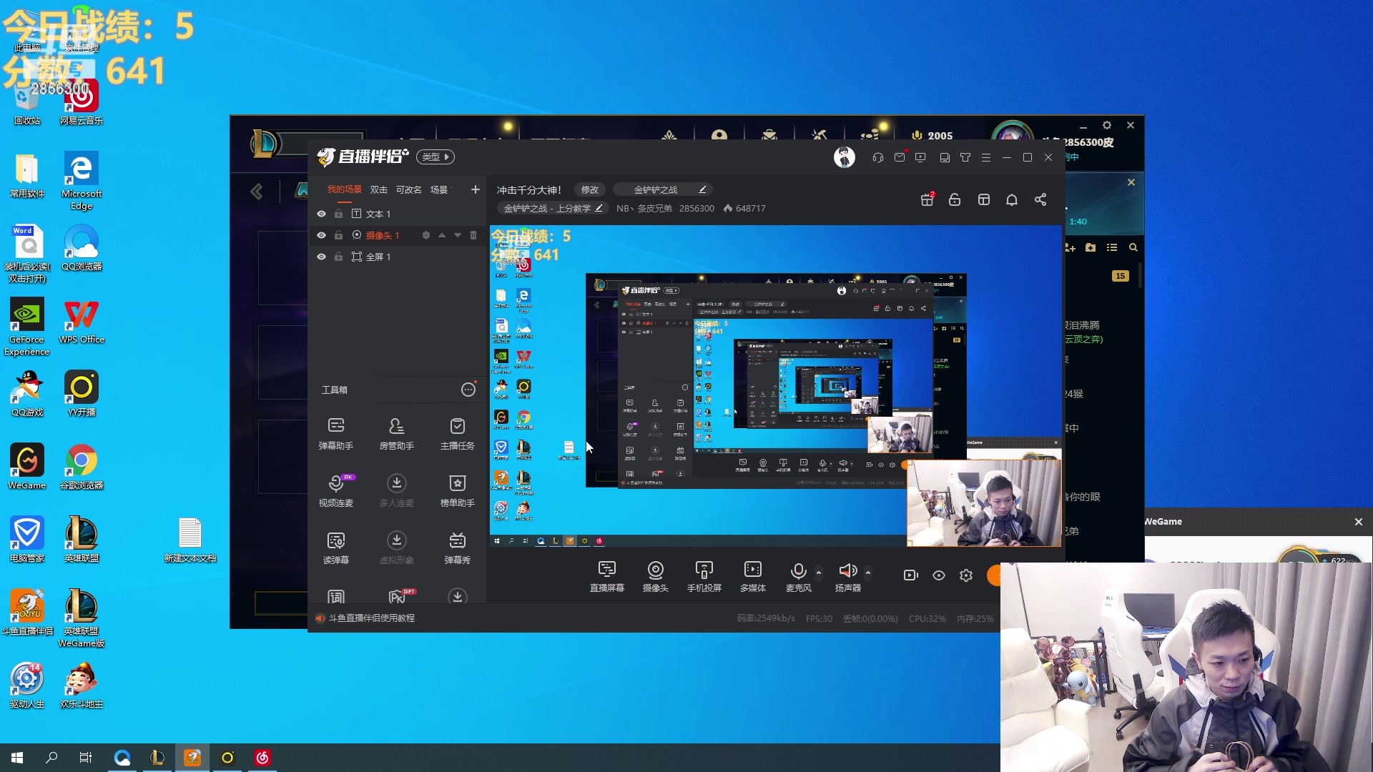Open the 类型 dropdown beside the logo
The image size is (1373, 772).
pyautogui.click(x=435, y=157)
